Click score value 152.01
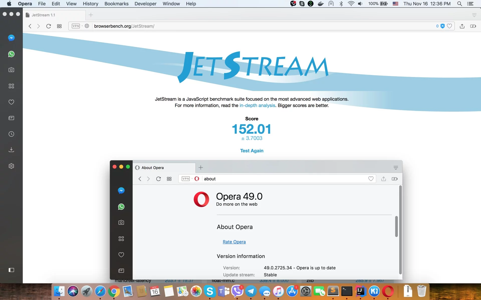The width and height of the screenshot is (481, 300). [x=252, y=129]
